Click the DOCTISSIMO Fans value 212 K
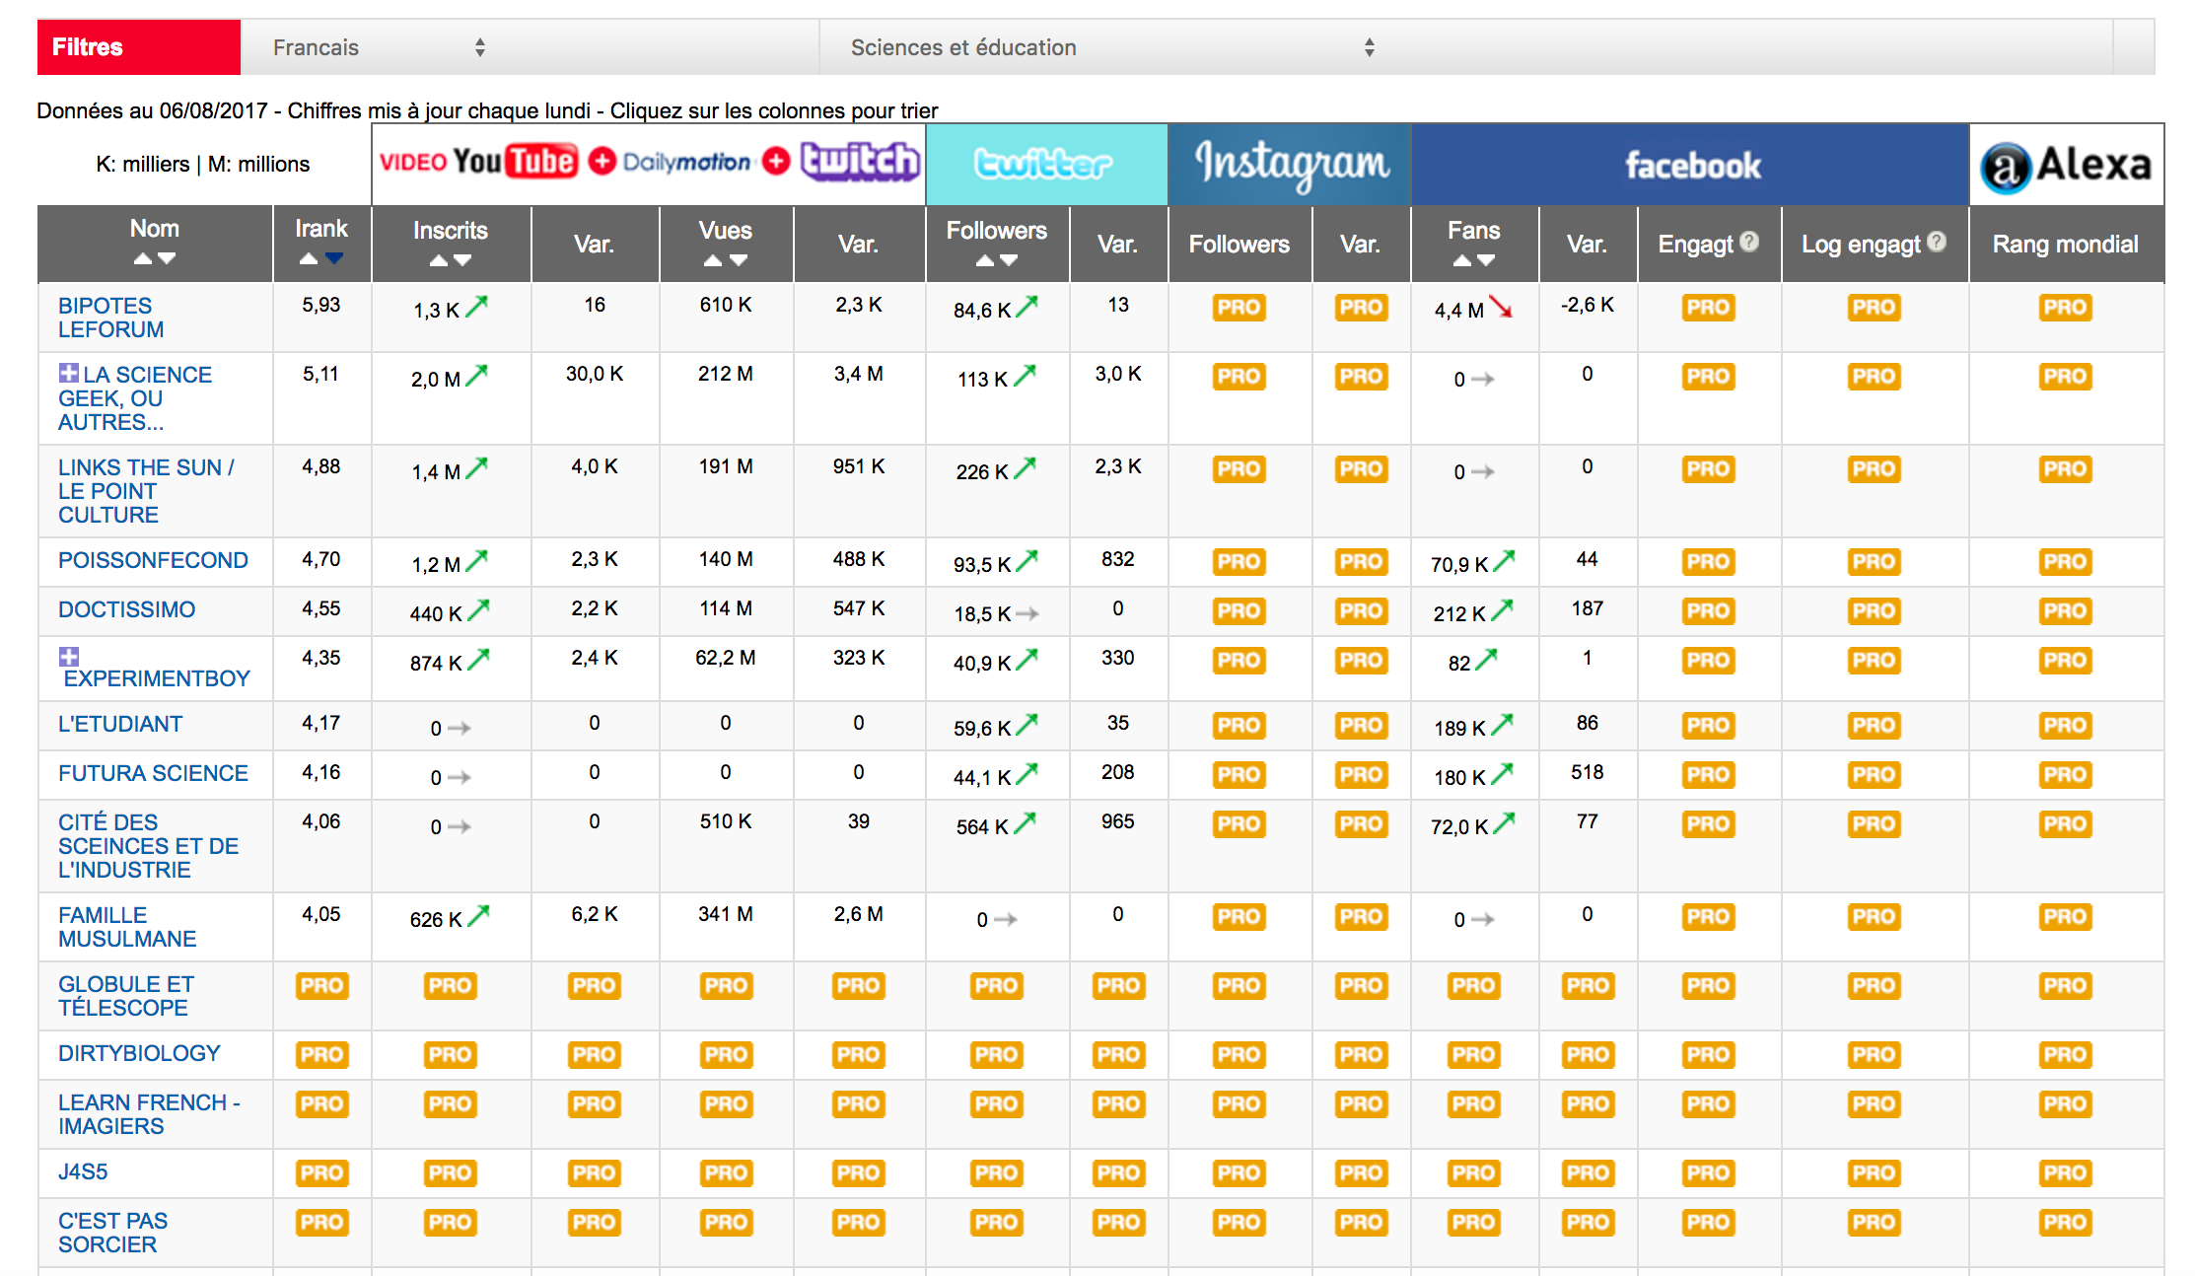This screenshot has width=2195, height=1276. [1459, 613]
